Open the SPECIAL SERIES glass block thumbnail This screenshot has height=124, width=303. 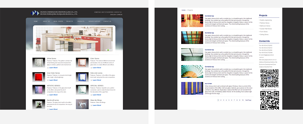pyautogui.click(x=82, y=90)
